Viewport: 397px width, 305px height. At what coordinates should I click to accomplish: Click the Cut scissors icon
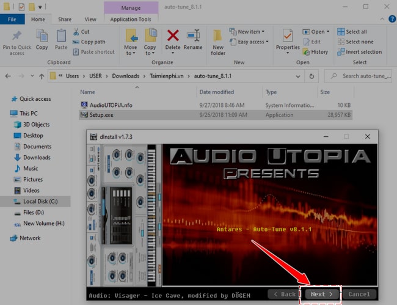click(x=76, y=32)
